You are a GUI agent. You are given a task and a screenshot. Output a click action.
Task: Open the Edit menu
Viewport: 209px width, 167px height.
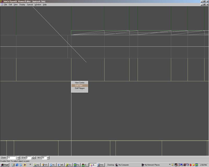coord(10,4)
